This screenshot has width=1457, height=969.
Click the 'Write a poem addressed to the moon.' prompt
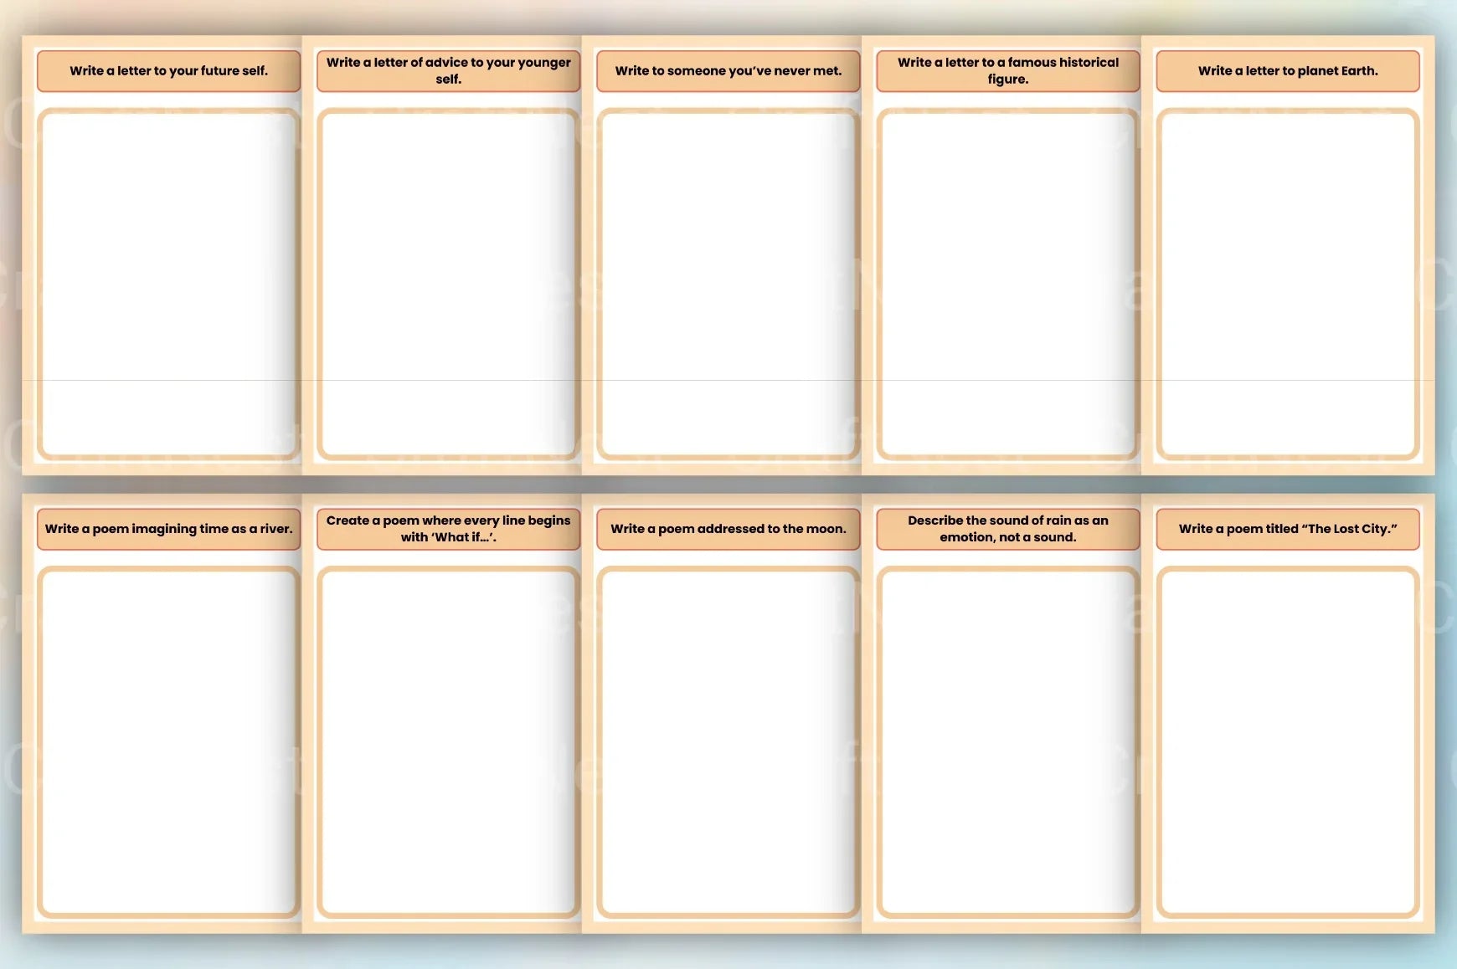pos(728,529)
